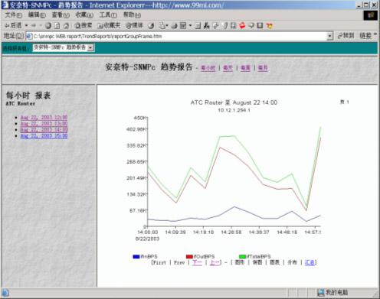This screenshot has height=299, width=380.
Task: Click the Internet Explorer logo throbber
Action: (x=371, y=15)
